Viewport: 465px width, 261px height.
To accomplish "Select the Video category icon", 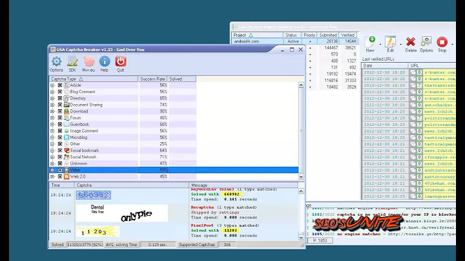I will [x=67, y=170].
